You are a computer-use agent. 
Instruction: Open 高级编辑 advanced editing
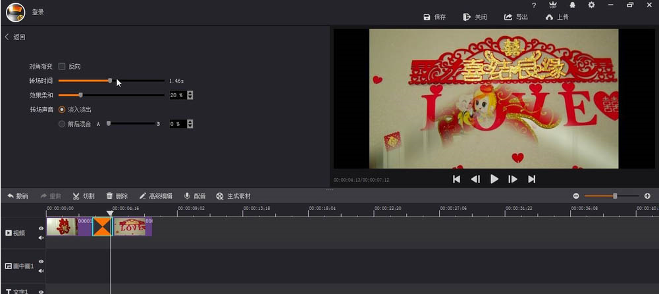pos(155,196)
